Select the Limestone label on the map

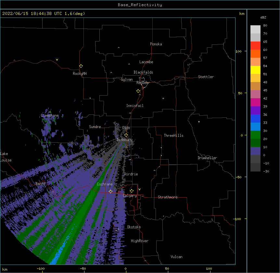[x=50, y=115]
